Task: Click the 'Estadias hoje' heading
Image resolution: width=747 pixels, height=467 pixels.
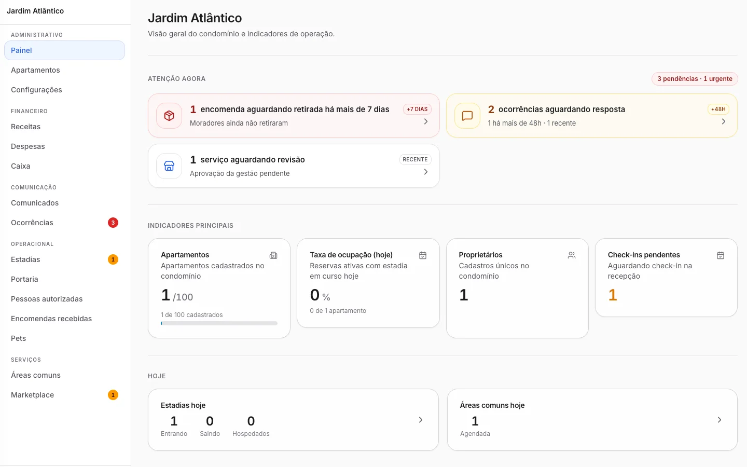Action: (183, 405)
